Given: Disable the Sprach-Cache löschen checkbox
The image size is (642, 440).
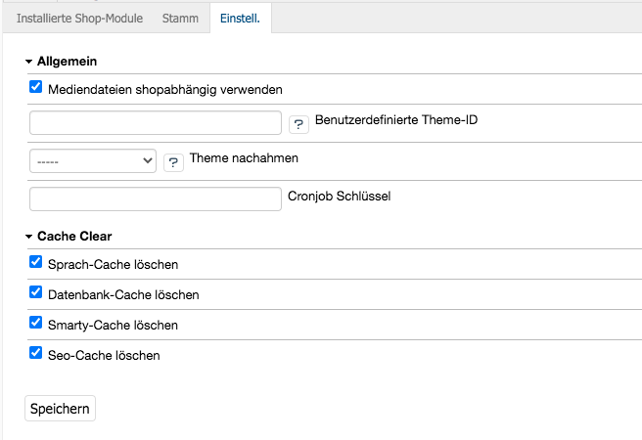Looking at the screenshot, I should (36, 263).
